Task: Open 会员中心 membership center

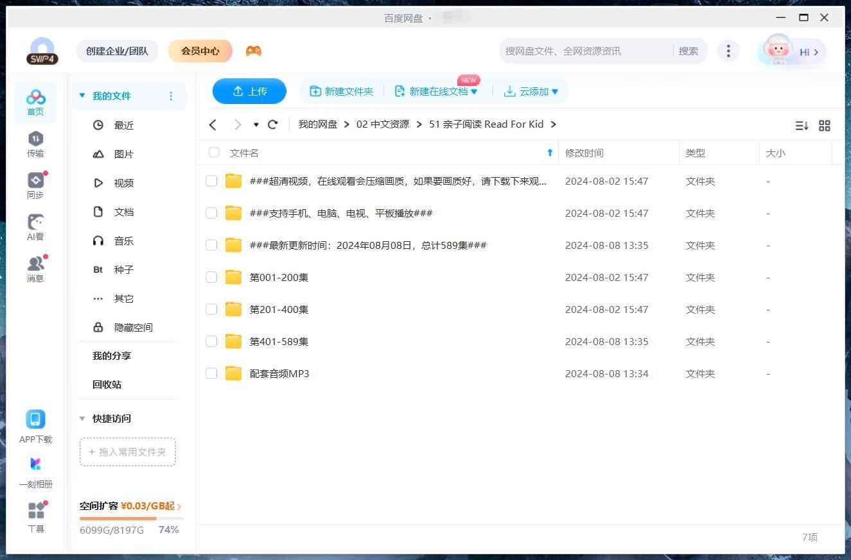Action: coord(200,51)
